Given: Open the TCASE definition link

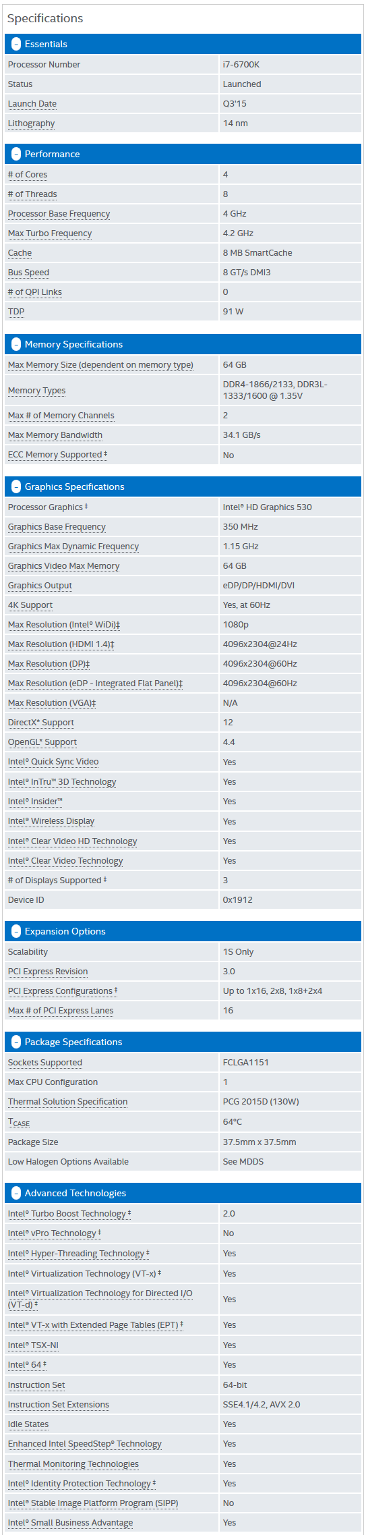Looking at the screenshot, I should click(19, 1122).
